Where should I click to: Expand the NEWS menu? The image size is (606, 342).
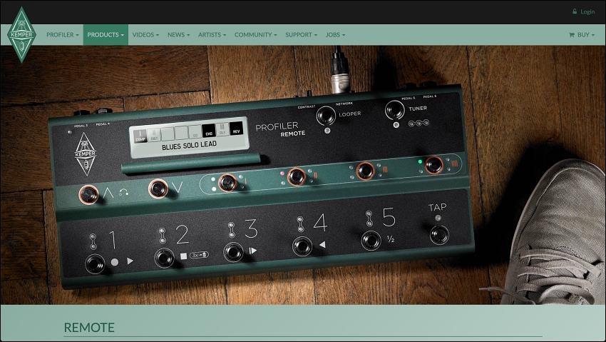[178, 35]
